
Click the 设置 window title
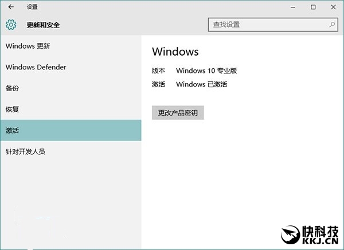(32, 7)
